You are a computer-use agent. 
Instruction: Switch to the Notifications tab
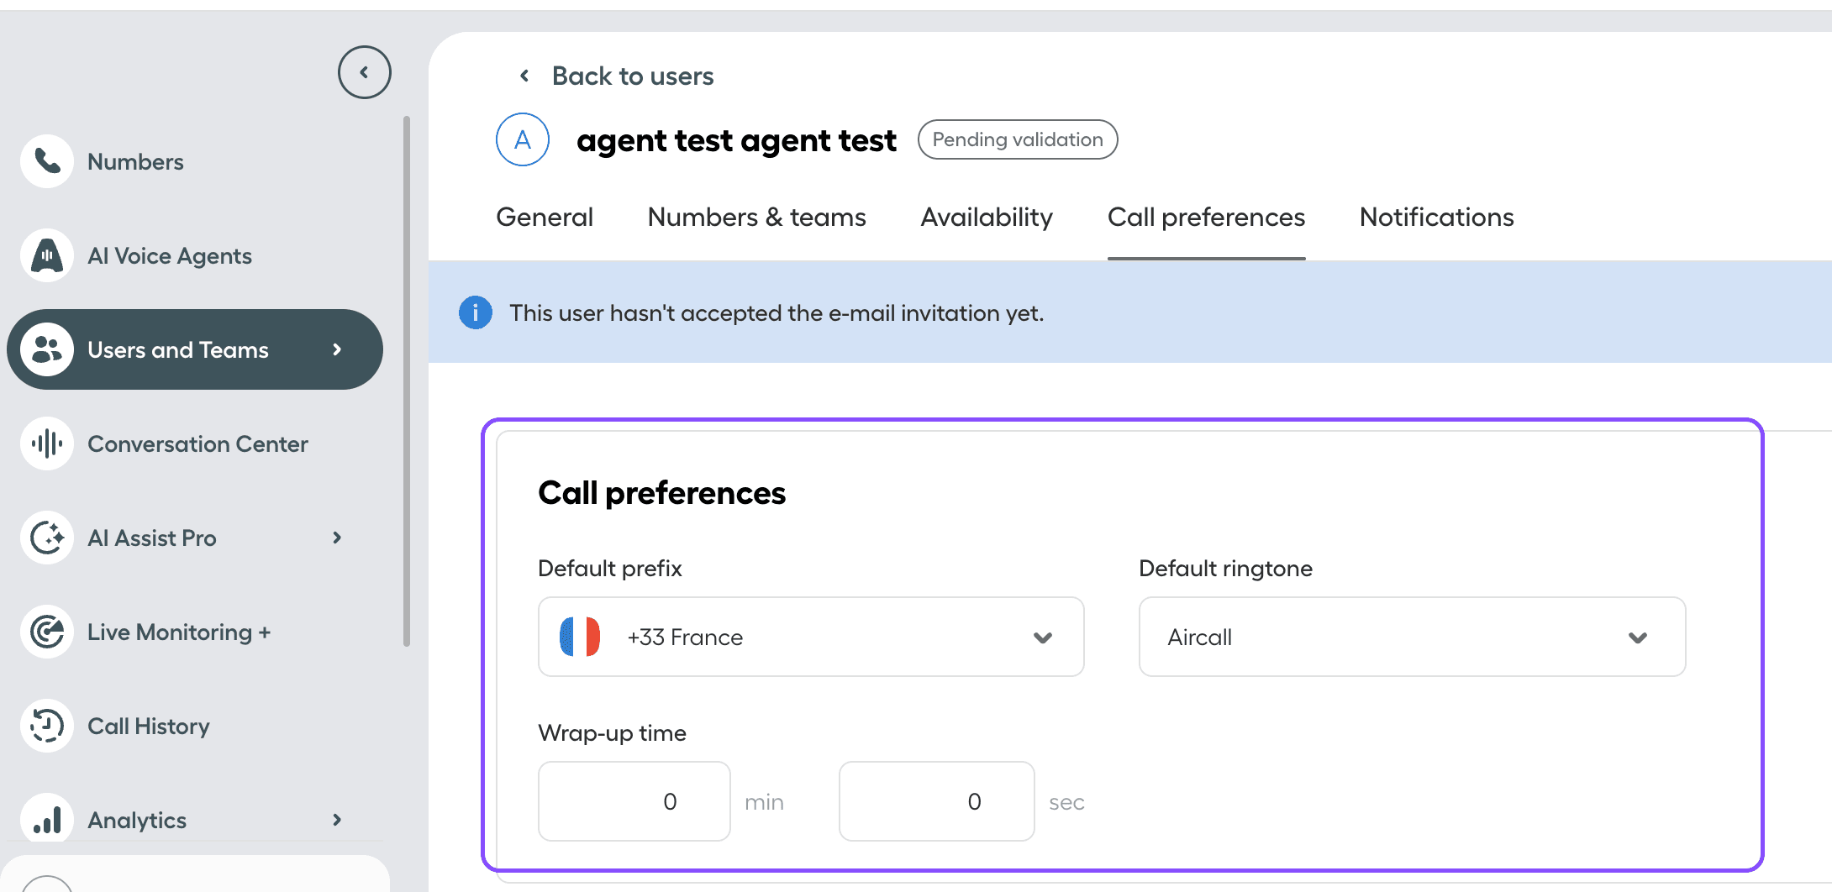tap(1435, 217)
